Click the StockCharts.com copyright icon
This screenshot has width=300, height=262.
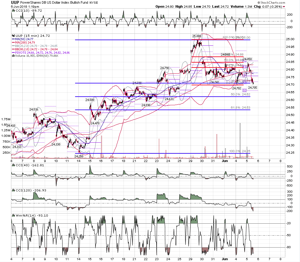[259, 3]
